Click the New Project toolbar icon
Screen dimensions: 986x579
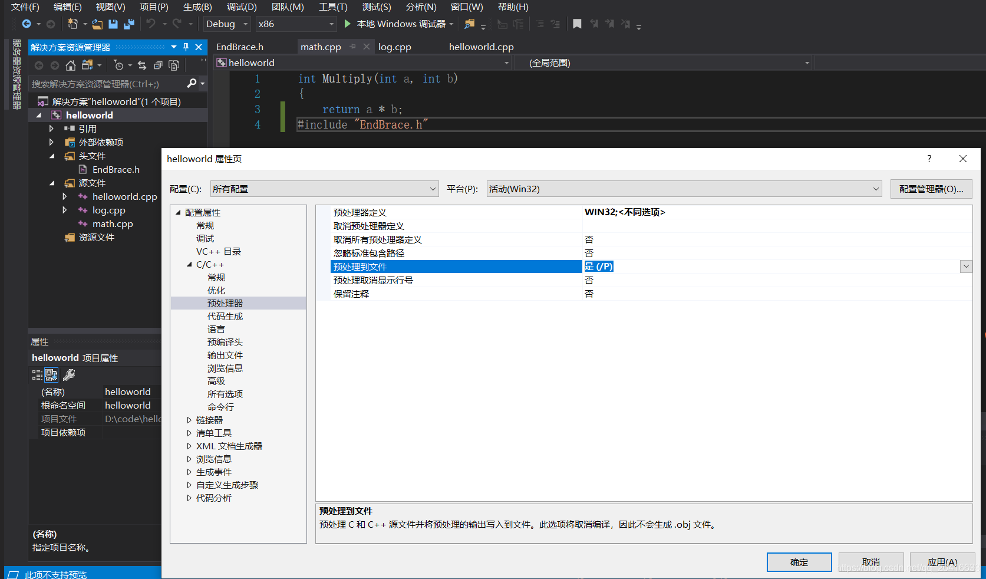pos(72,24)
